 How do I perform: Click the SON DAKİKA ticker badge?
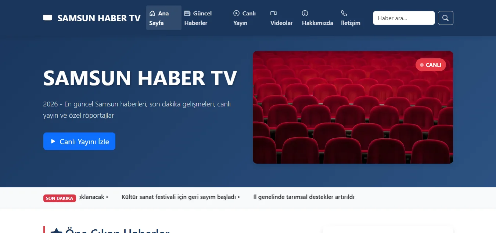coord(60,198)
